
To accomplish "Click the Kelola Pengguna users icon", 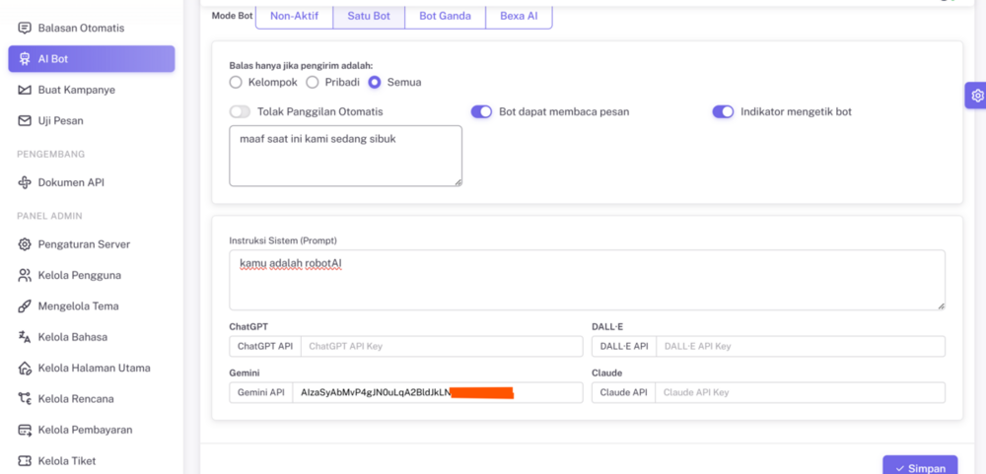I will (25, 275).
